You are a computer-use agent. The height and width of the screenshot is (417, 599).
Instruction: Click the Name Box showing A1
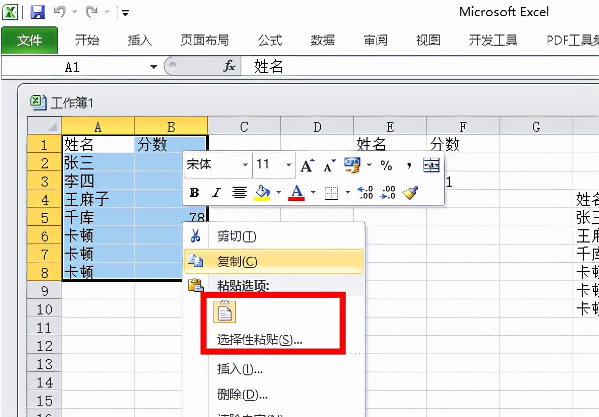[x=73, y=67]
